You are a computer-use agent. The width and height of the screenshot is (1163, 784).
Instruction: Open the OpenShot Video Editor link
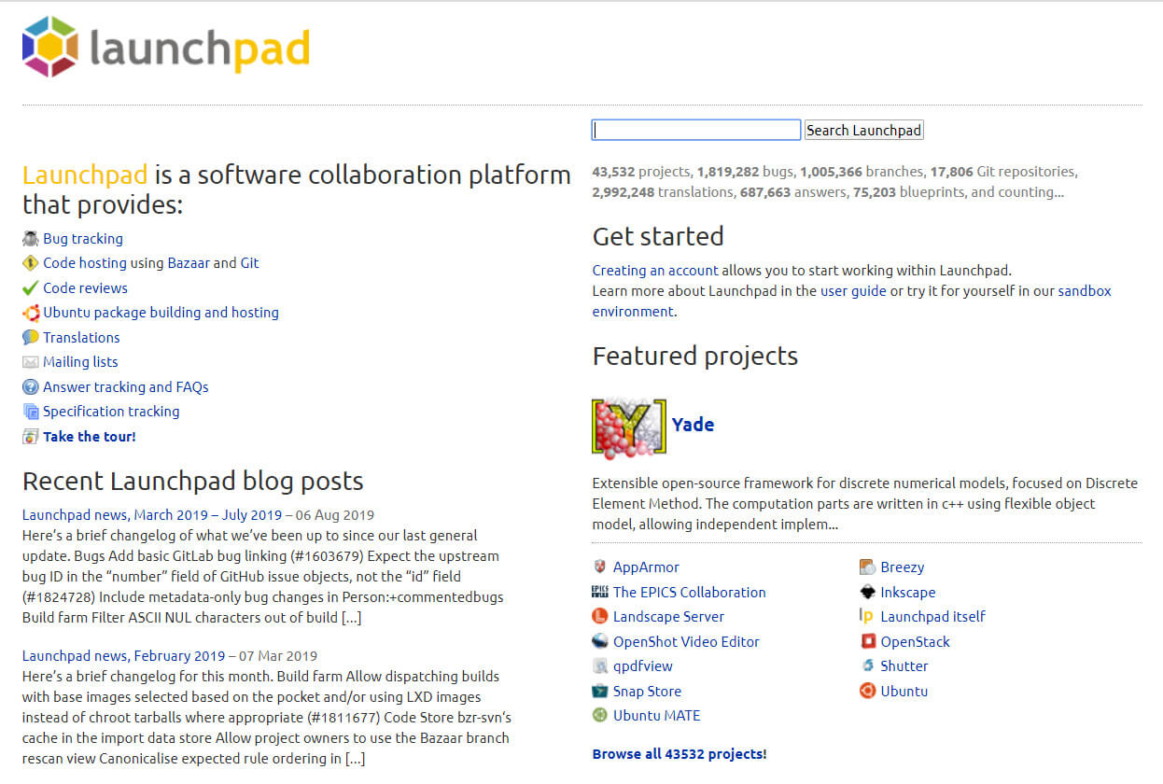[x=686, y=642]
